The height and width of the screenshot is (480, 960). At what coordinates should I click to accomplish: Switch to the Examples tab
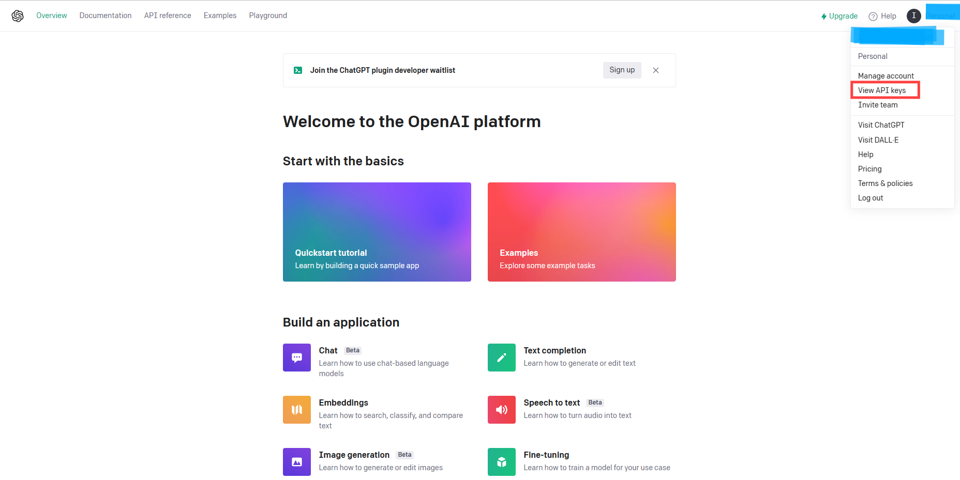pyautogui.click(x=220, y=16)
